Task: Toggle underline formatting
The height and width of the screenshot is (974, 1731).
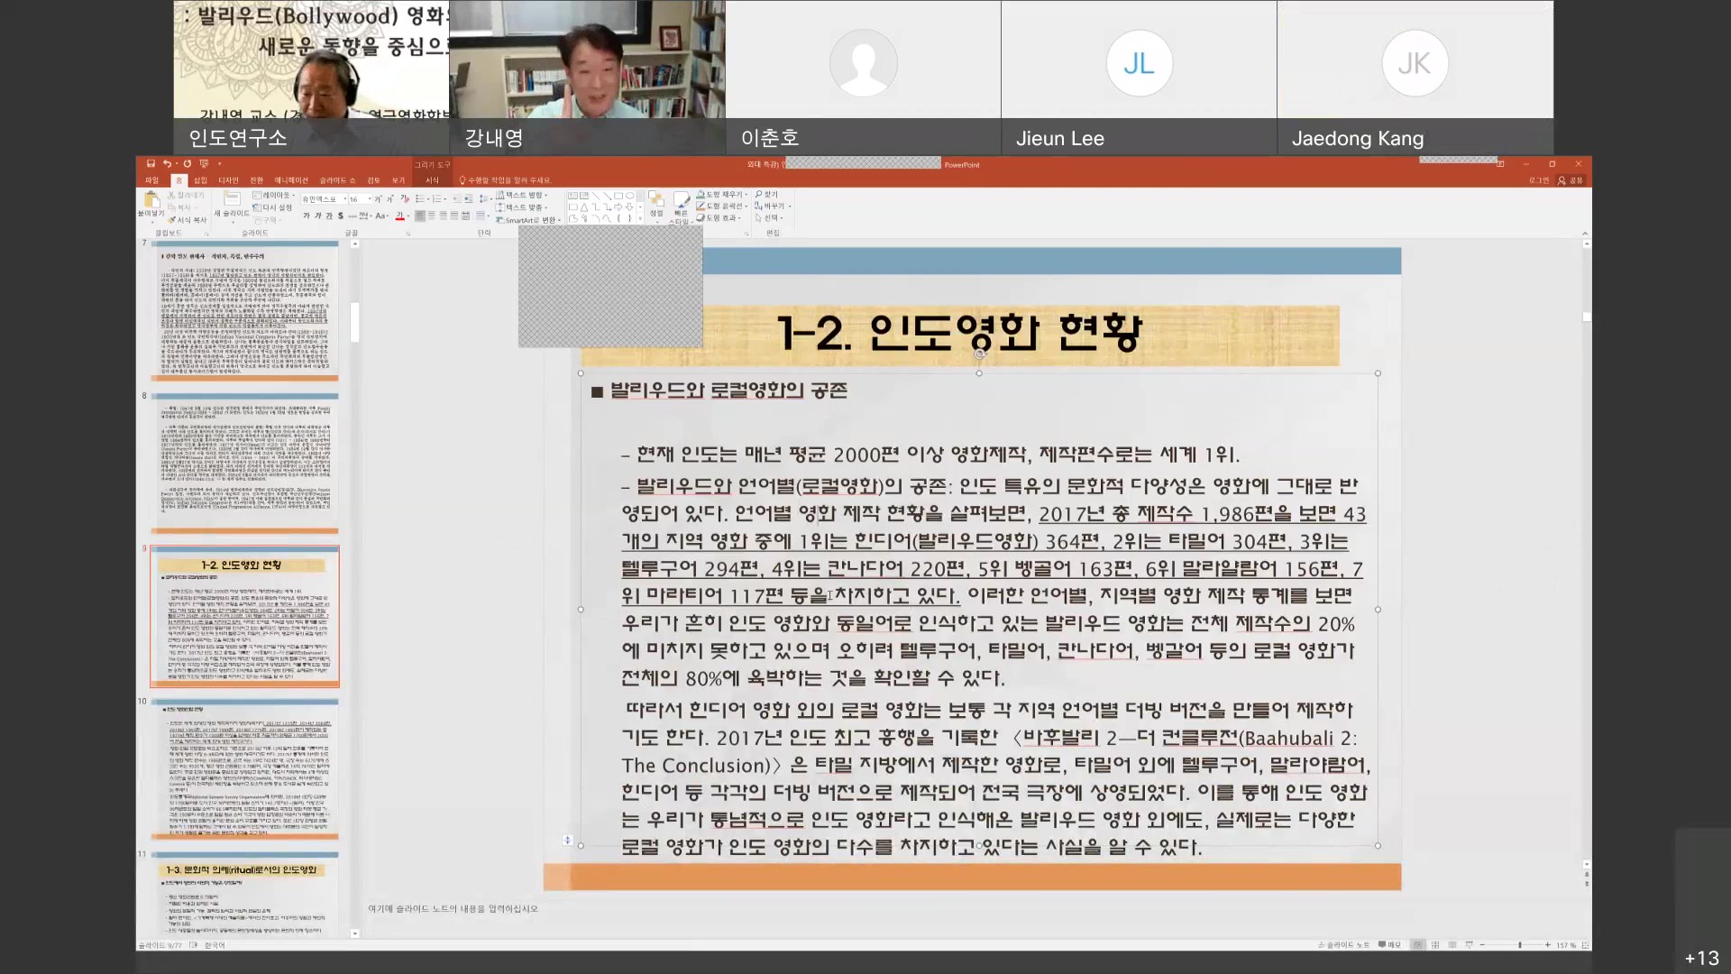Action: coord(329,216)
